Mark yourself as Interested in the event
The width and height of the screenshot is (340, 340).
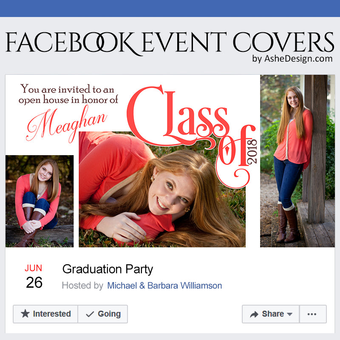[x=46, y=314]
